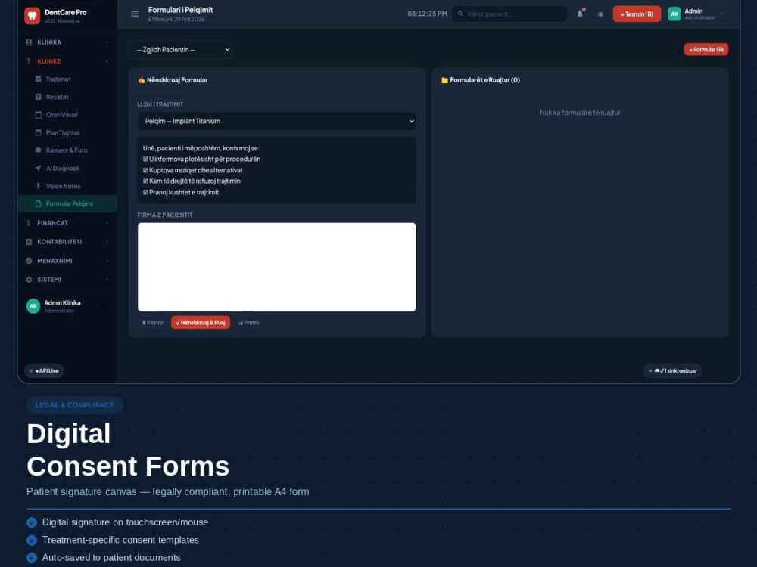
Task: Click 'Nuk ka formularë të ruajtur' text
Action: pos(580,113)
